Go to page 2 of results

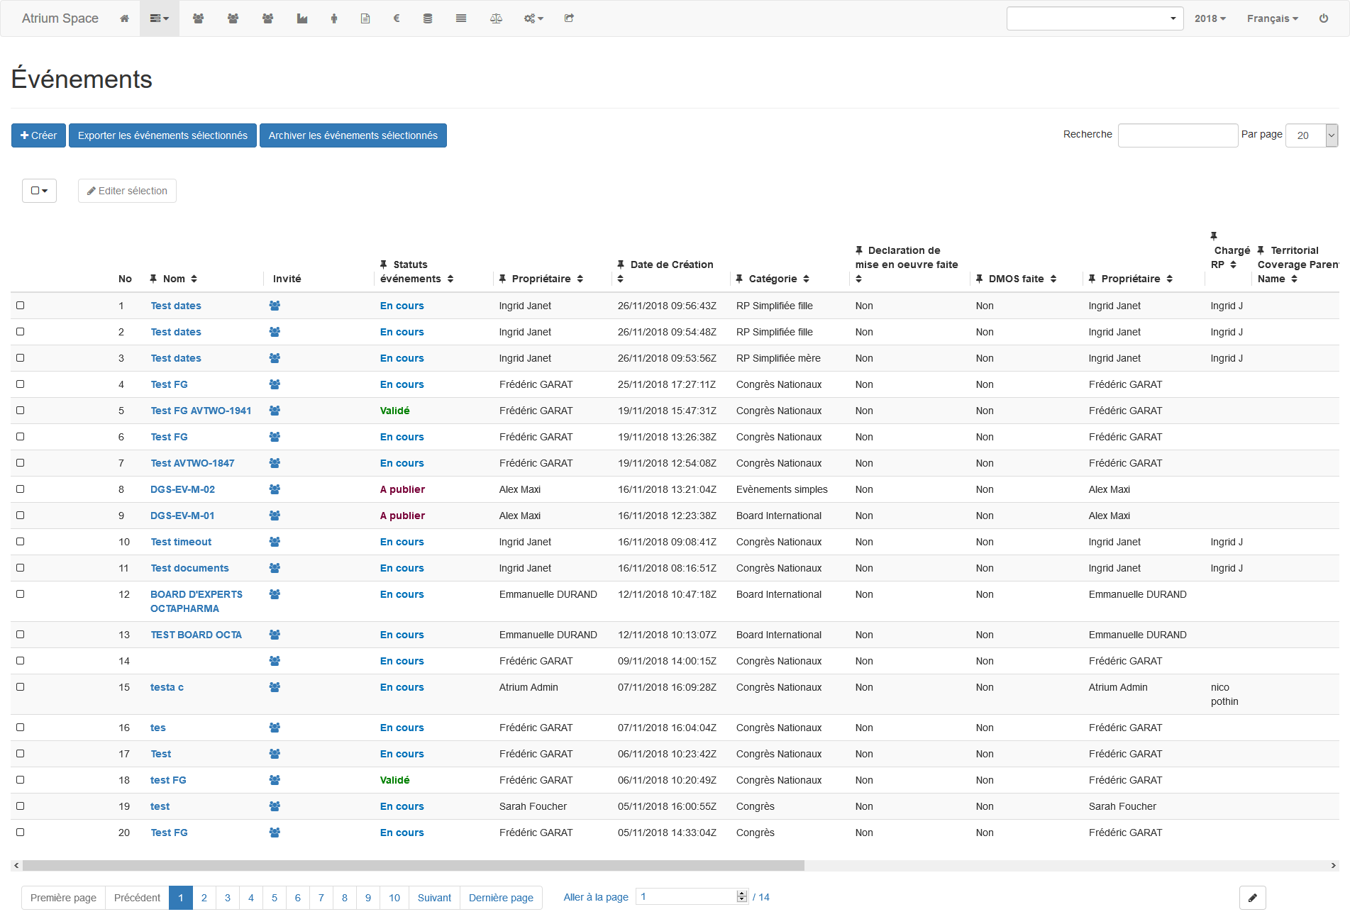204,898
